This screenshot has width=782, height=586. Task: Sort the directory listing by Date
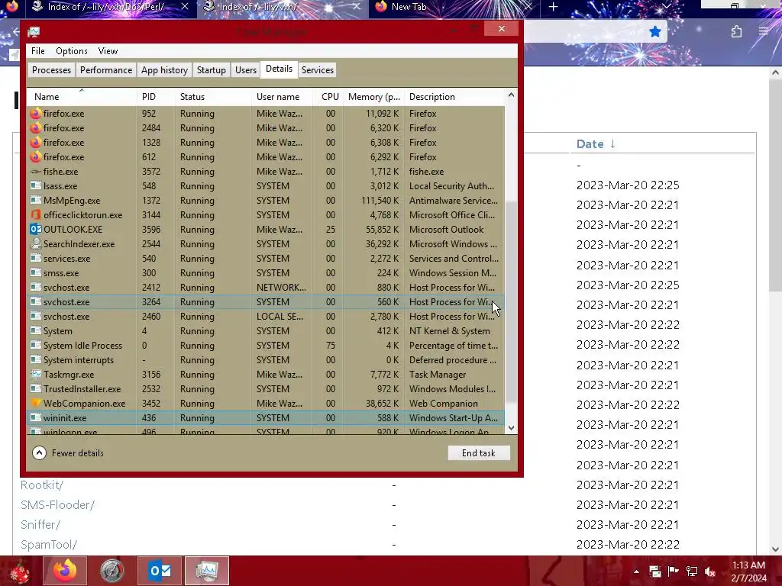pos(596,144)
